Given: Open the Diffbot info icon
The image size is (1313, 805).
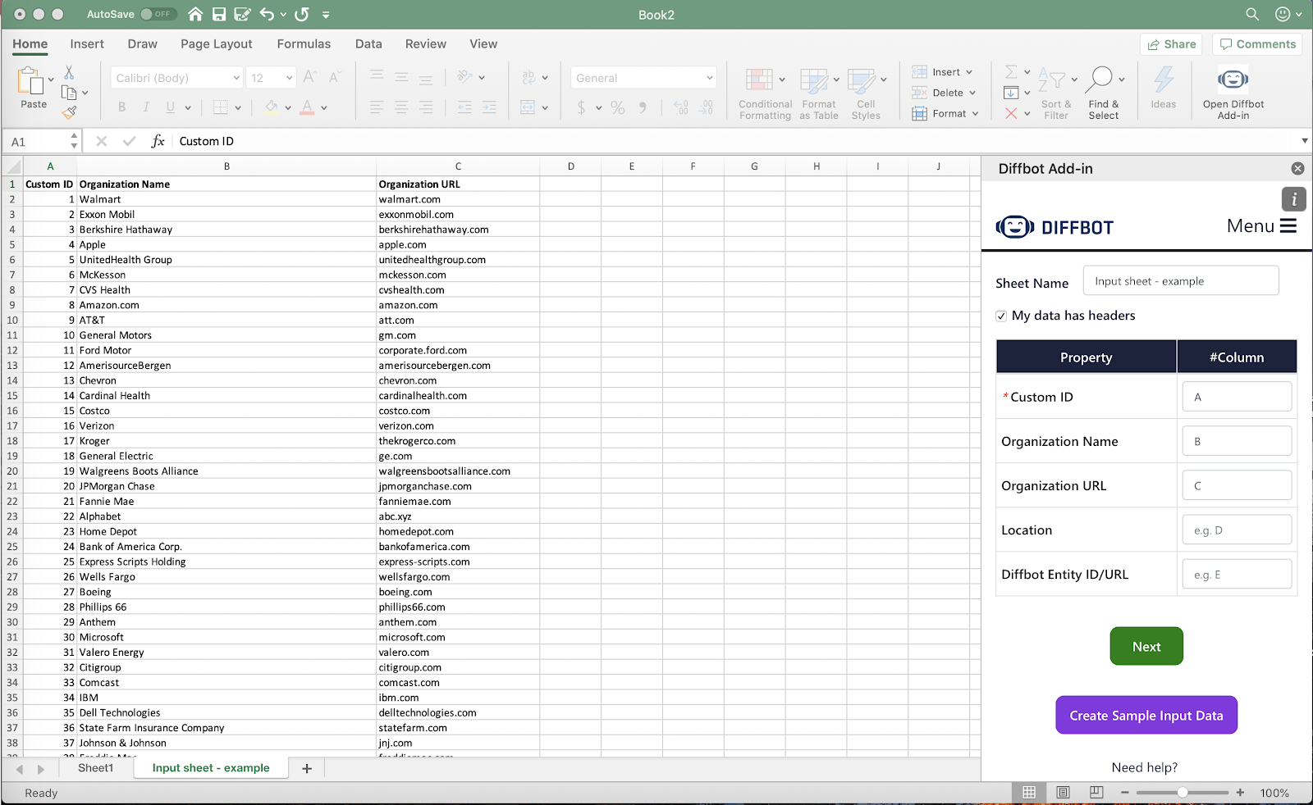Looking at the screenshot, I should [x=1293, y=199].
